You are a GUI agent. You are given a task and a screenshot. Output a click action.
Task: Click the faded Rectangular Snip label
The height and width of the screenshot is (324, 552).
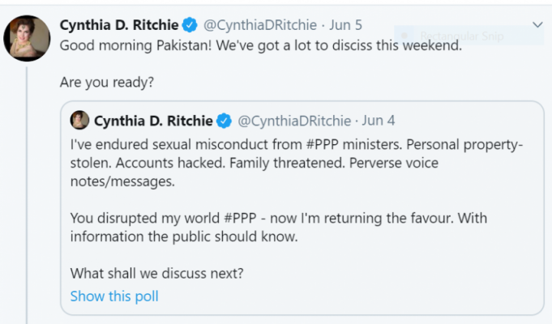click(462, 36)
